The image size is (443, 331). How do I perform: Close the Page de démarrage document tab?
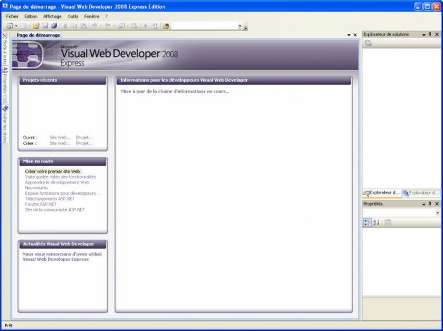(355, 35)
